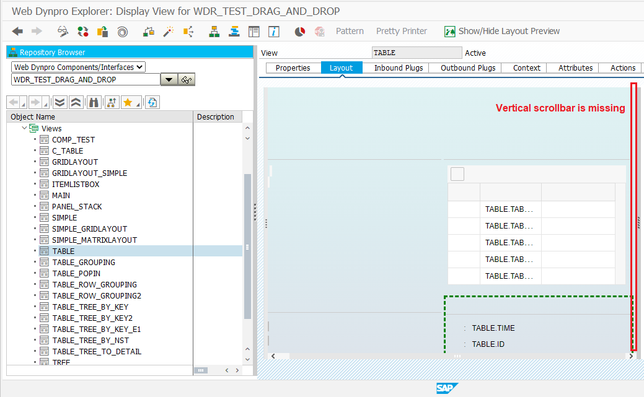This screenshot has width=644, height=397.
Task: Click the italic i information icon
Action: pos(273,31)
